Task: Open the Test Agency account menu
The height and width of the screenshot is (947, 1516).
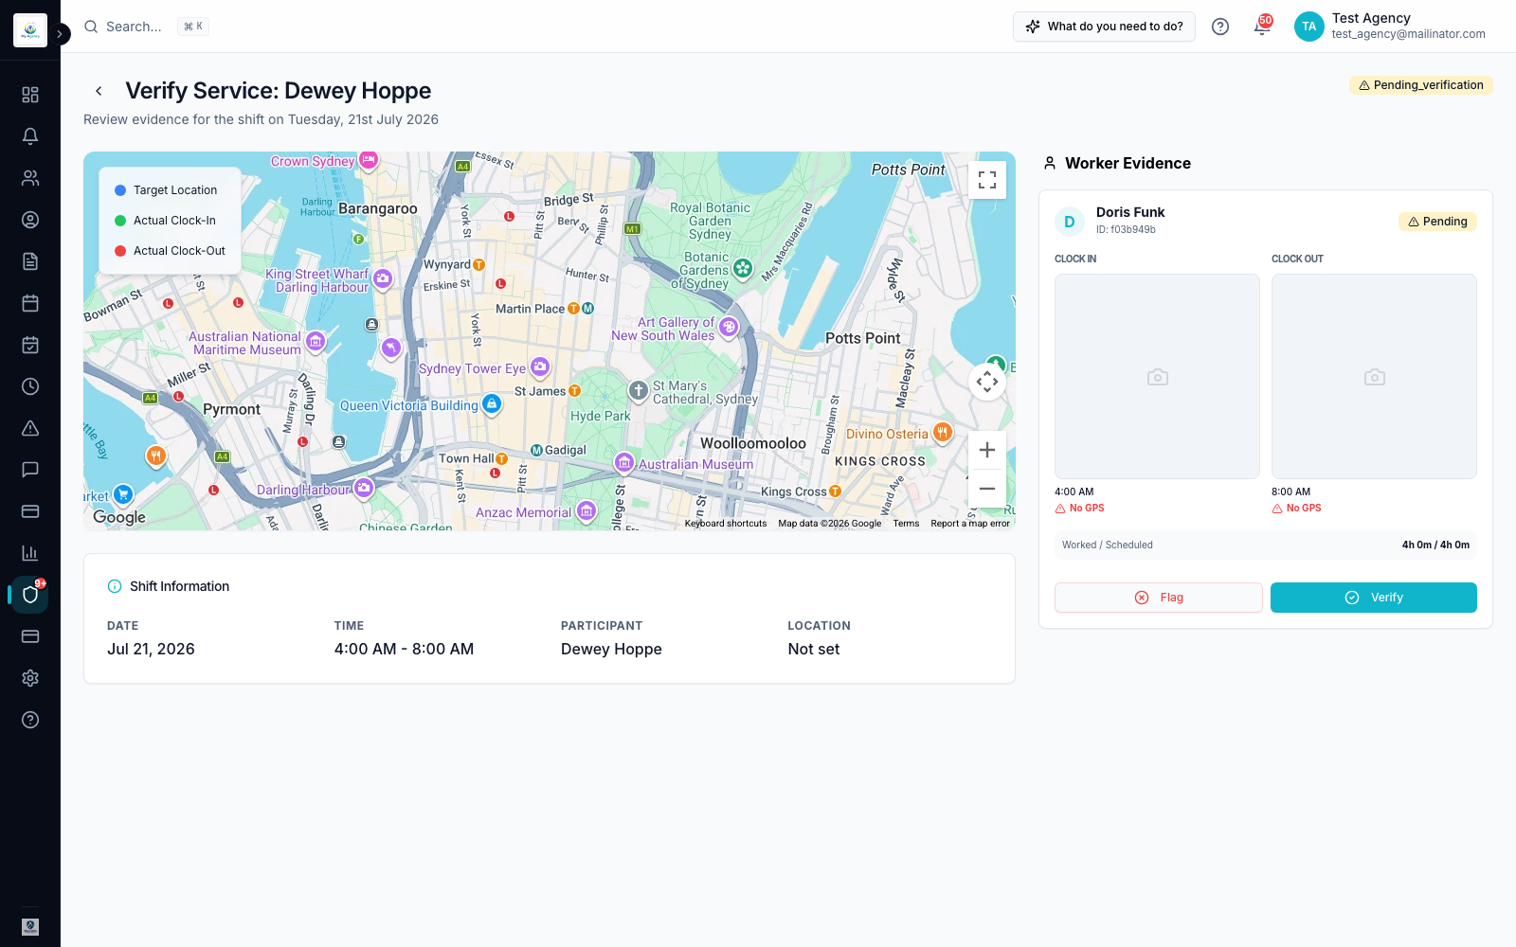Action: [x=1390, y=27]
